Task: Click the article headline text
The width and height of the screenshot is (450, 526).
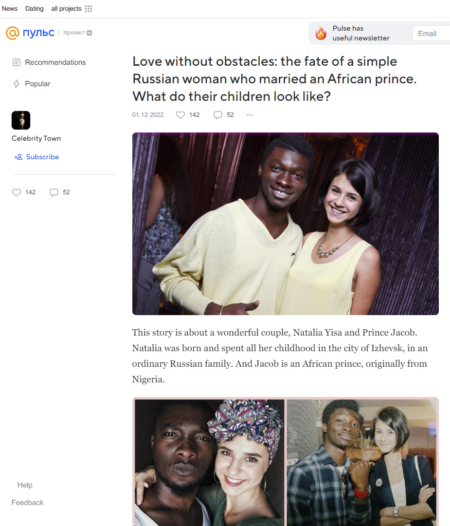Action: point(275,79)
